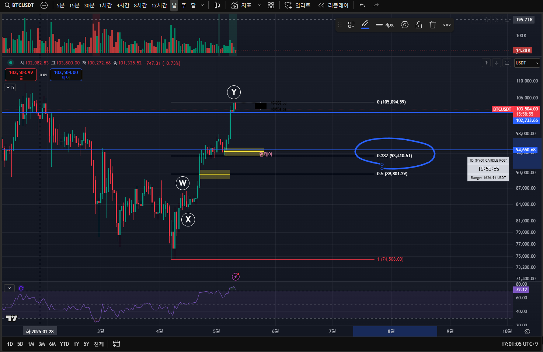Screen dimensions: 543x352
Task: Set chart range to 1D
Action: tap(10, 344)
